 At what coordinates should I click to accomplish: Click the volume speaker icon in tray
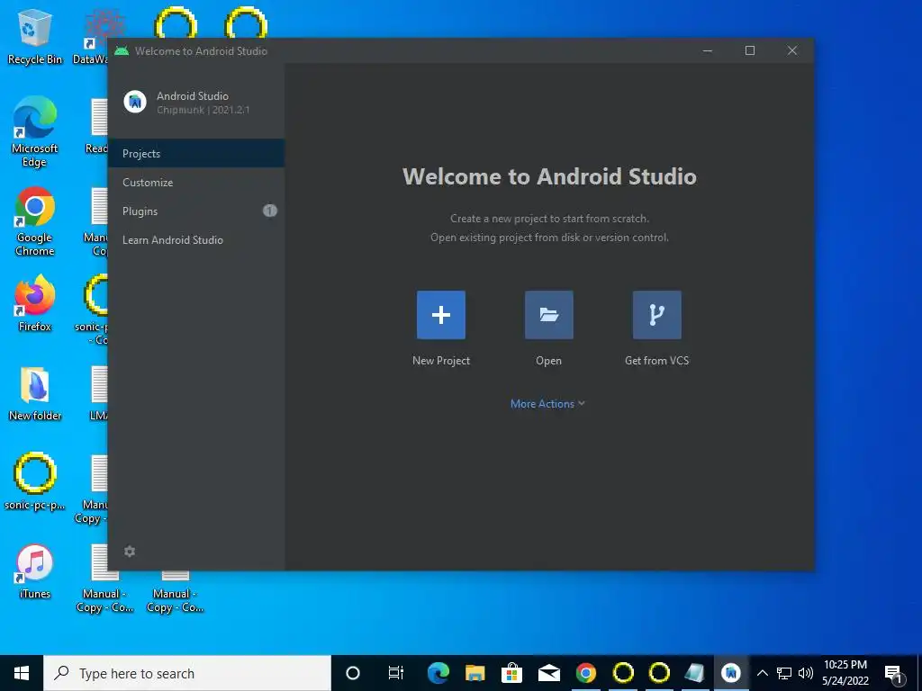tap(806, 673)
